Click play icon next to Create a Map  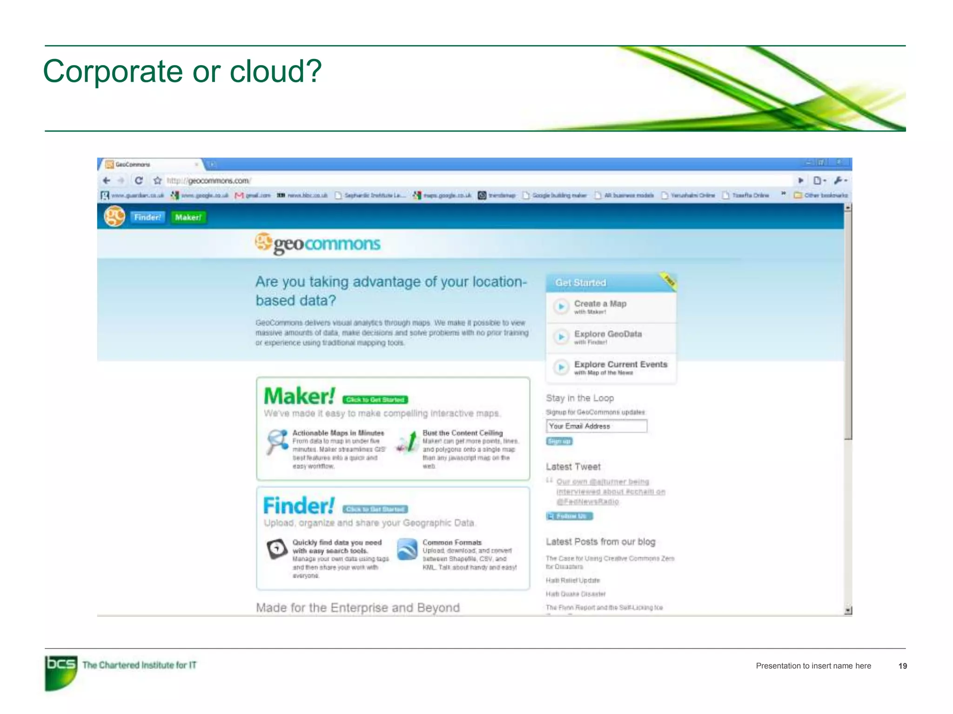561,306
